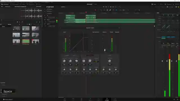Open the dropdown arrow next to timeline view icons

128,10
